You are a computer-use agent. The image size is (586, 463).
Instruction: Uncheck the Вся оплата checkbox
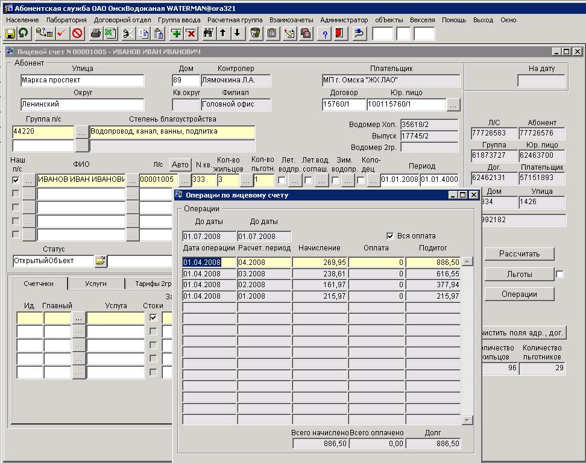(x=390, y=236)
